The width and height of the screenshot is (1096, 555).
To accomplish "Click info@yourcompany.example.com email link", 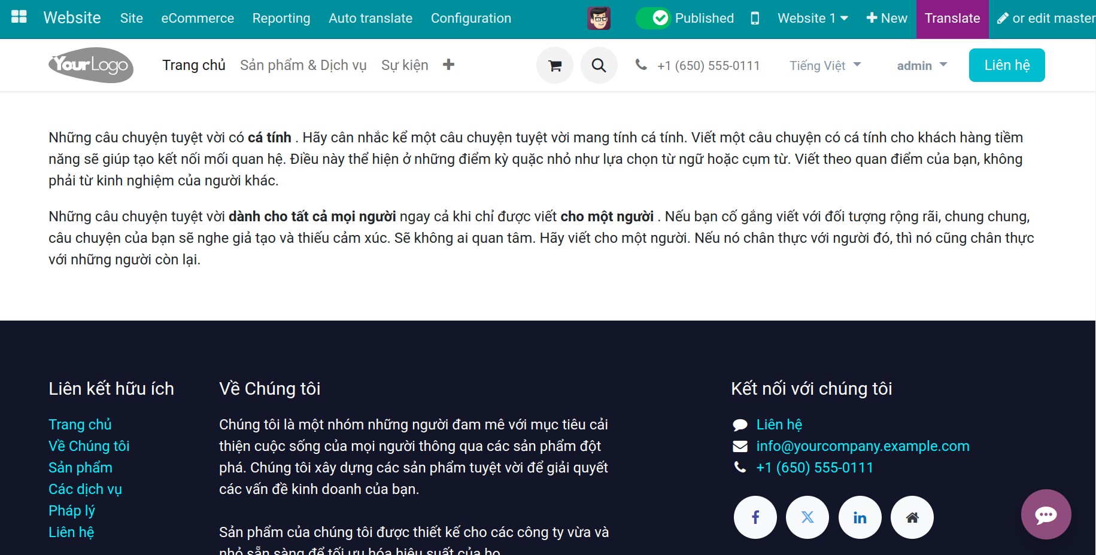I will pos(863,446).
